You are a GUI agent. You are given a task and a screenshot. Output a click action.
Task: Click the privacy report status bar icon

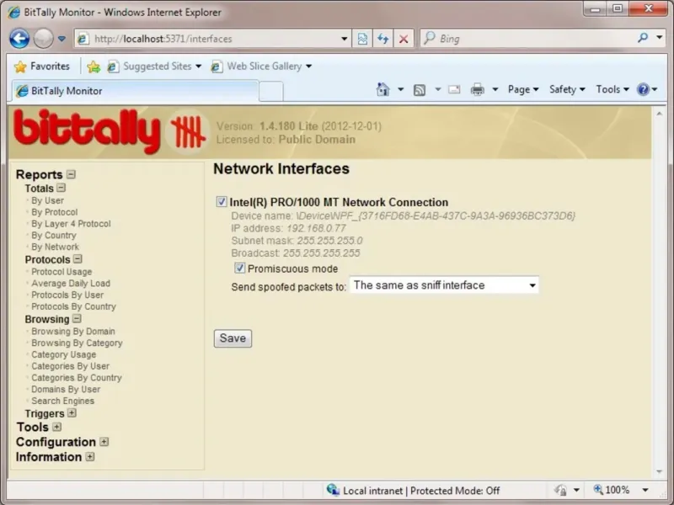pos(560,490)
